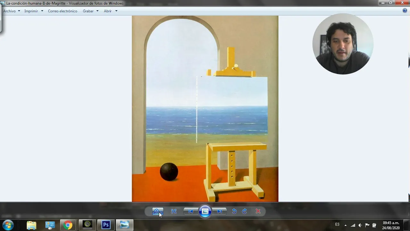The width and height of the screenshot is (410, 231).
Task: Fit the picture to actual size
Action: 174,211
